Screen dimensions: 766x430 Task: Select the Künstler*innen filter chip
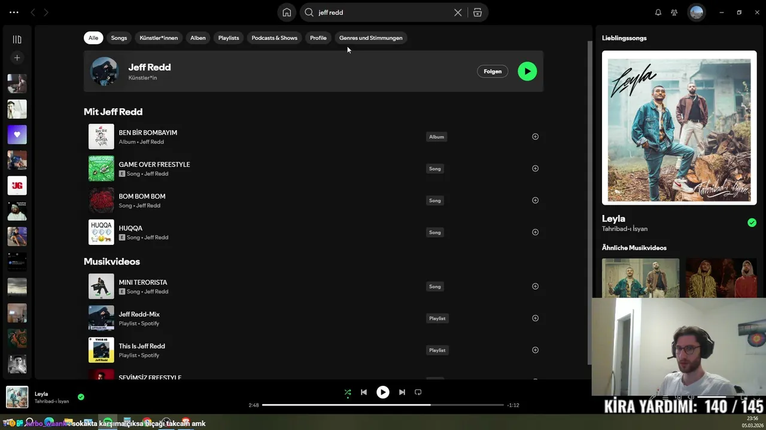coord(159,38)
